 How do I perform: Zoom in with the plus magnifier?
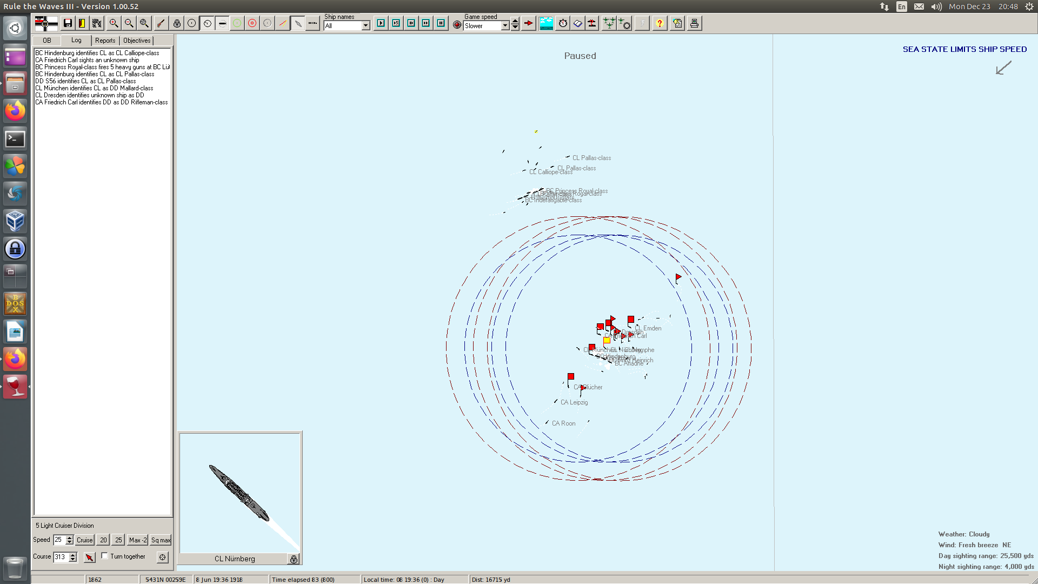click(114, 23)
